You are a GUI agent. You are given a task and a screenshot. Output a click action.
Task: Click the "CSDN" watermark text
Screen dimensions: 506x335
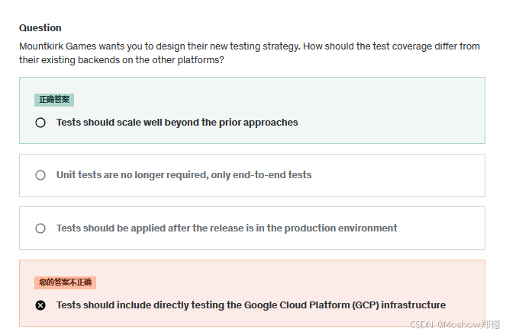pos(421,324)
